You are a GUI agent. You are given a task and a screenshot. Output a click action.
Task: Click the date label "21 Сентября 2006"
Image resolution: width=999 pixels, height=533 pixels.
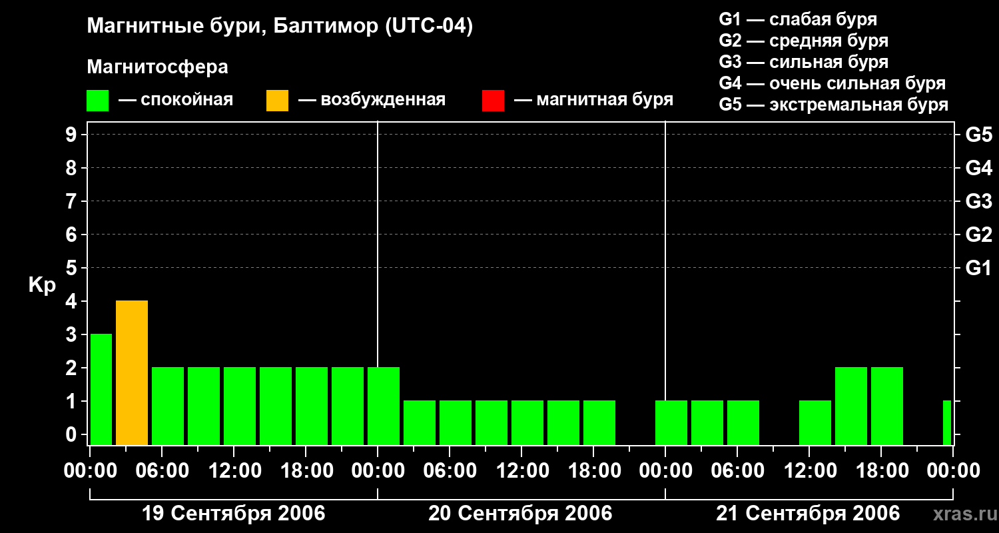(x=808, y=514)
